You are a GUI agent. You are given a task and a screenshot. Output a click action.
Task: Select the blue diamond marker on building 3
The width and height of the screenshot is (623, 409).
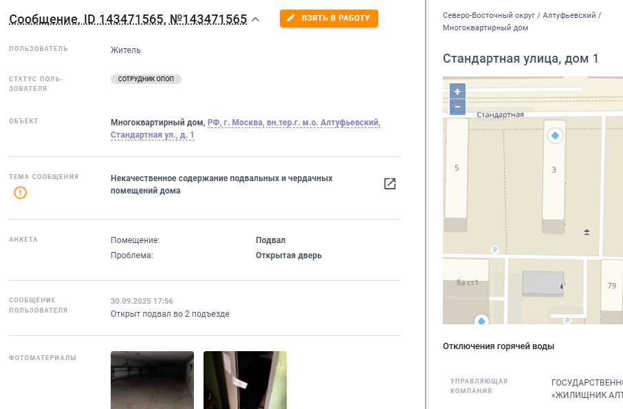pyautogui.click(x=555, y=136)
